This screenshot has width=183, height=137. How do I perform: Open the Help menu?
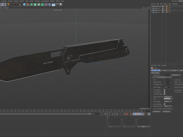tap(63, 1)
